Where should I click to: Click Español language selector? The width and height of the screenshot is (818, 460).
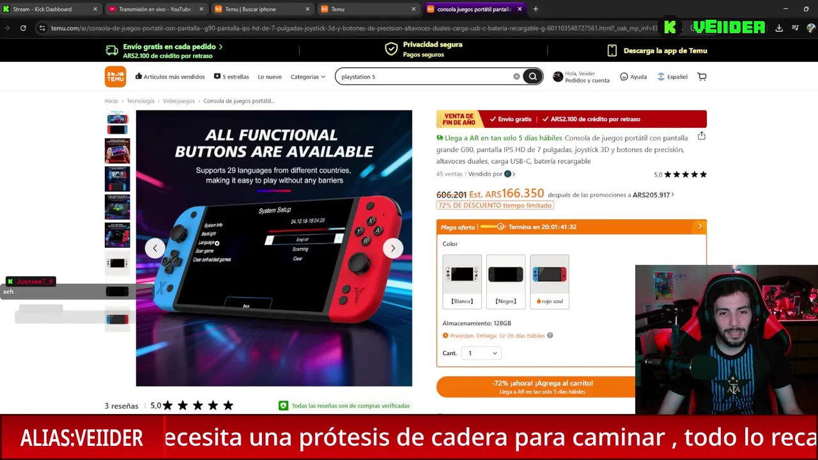click(x=672, y=77)
